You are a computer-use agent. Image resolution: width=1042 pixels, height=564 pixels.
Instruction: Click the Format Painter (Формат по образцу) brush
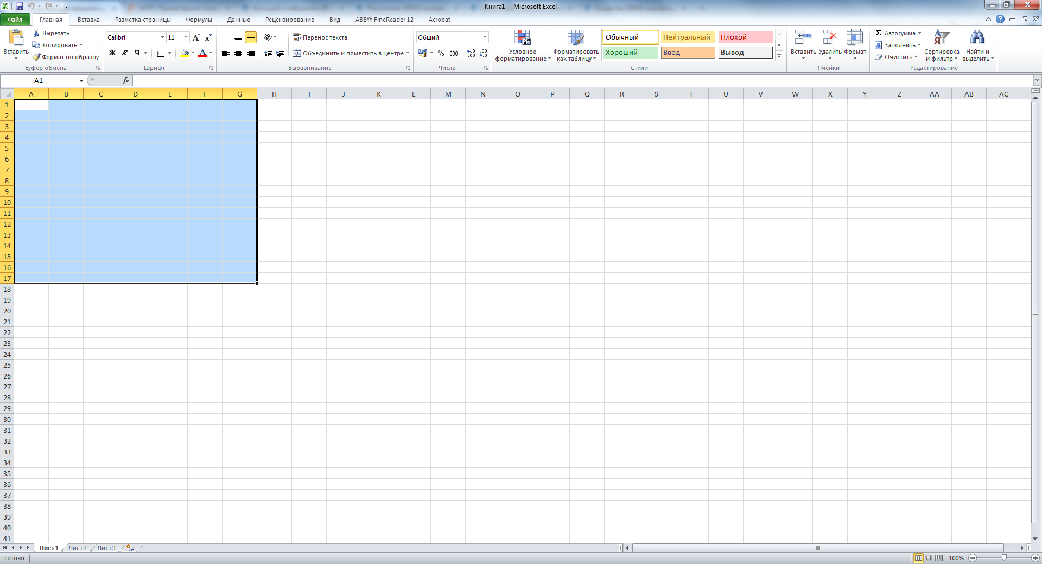[x=36, y=57]
